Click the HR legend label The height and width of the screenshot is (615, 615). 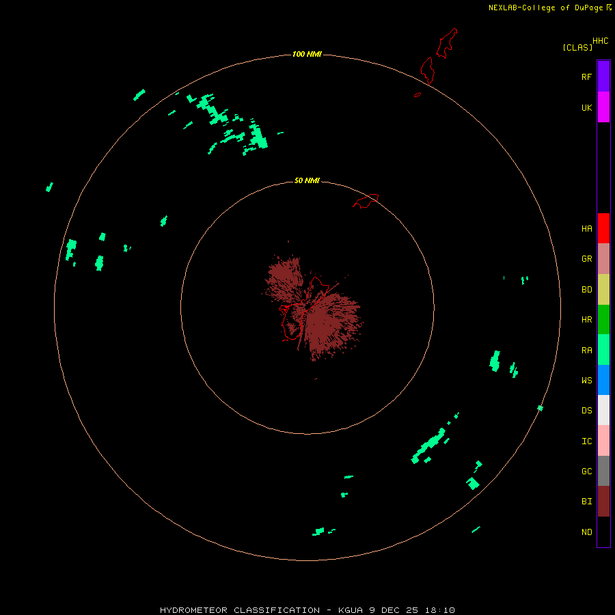[586, 320]
